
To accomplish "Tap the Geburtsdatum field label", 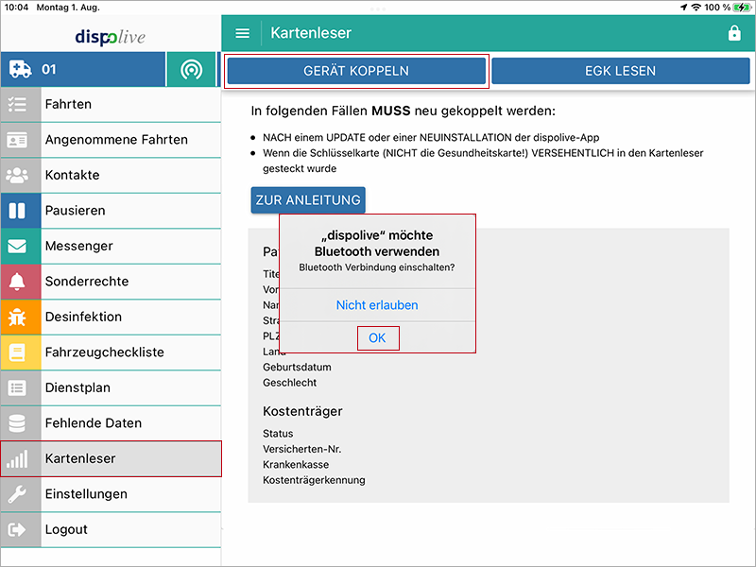I will point(297,368).
